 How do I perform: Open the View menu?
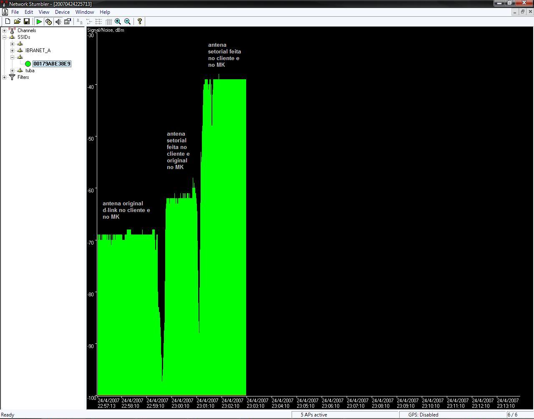coord(44,12)
